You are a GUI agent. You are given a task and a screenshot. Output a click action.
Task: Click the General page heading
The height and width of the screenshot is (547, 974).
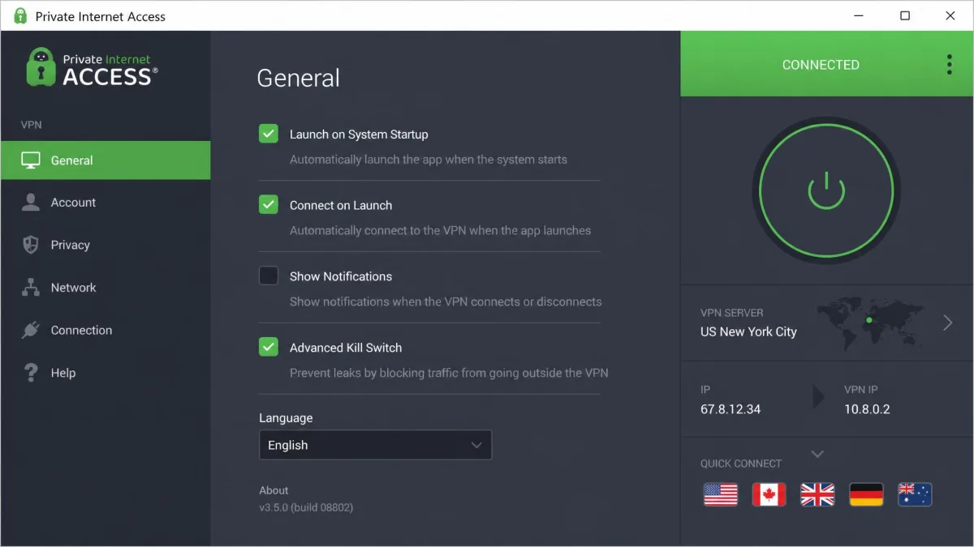point(299,78)
